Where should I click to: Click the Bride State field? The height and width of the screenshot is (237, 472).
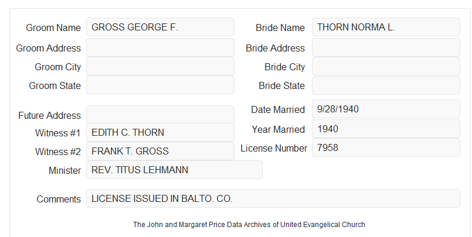(x=386, y=85)
